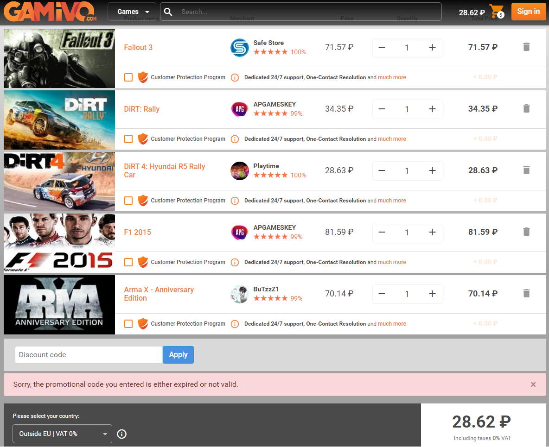Remove F1 2015 with trash icon

click(x=526, y=232)
